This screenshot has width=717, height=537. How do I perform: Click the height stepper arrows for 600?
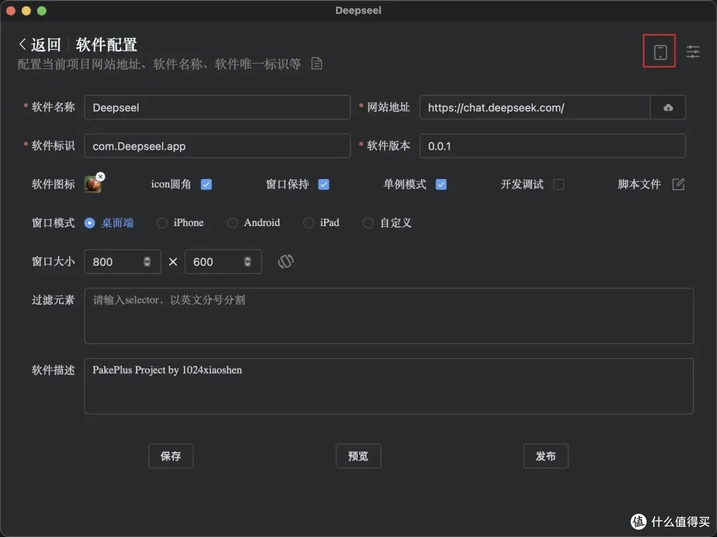pos(248,261)
